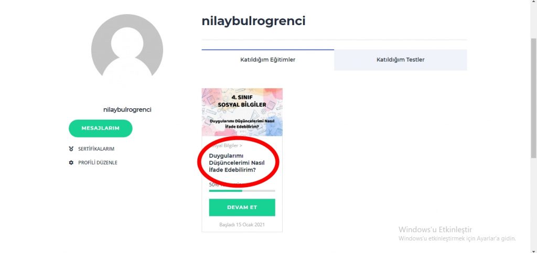This screenshot has height=253, width=537.
Task: Click the vertical scrollbar thumb
Action: pos(533,98)
